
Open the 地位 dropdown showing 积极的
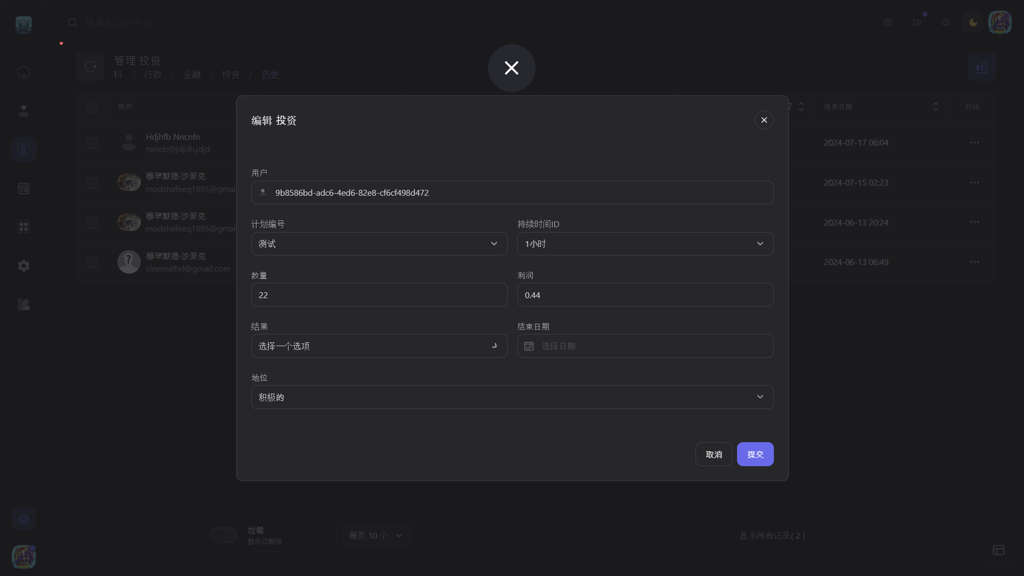pyautogui.click(x=512, y=397)
